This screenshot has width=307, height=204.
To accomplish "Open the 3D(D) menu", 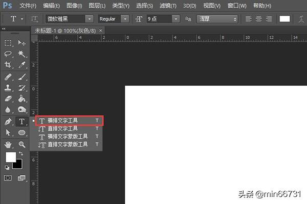I will tap(189, 6).
